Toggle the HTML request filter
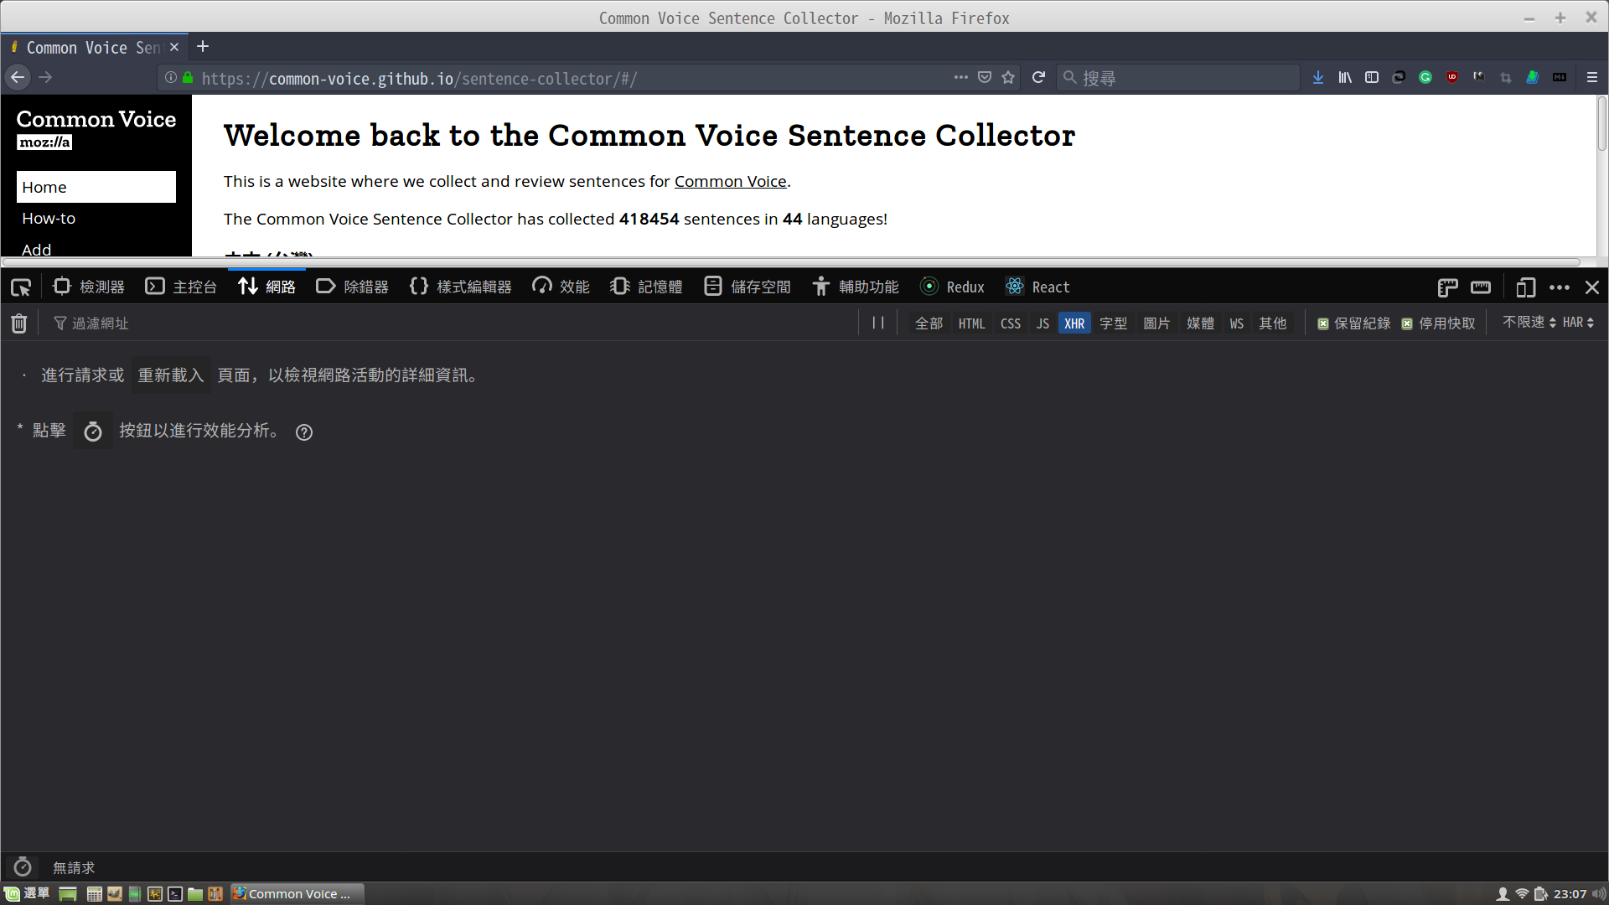Image resolution: width=1609 pixels, height=905 pixels. tap(971, 323)
